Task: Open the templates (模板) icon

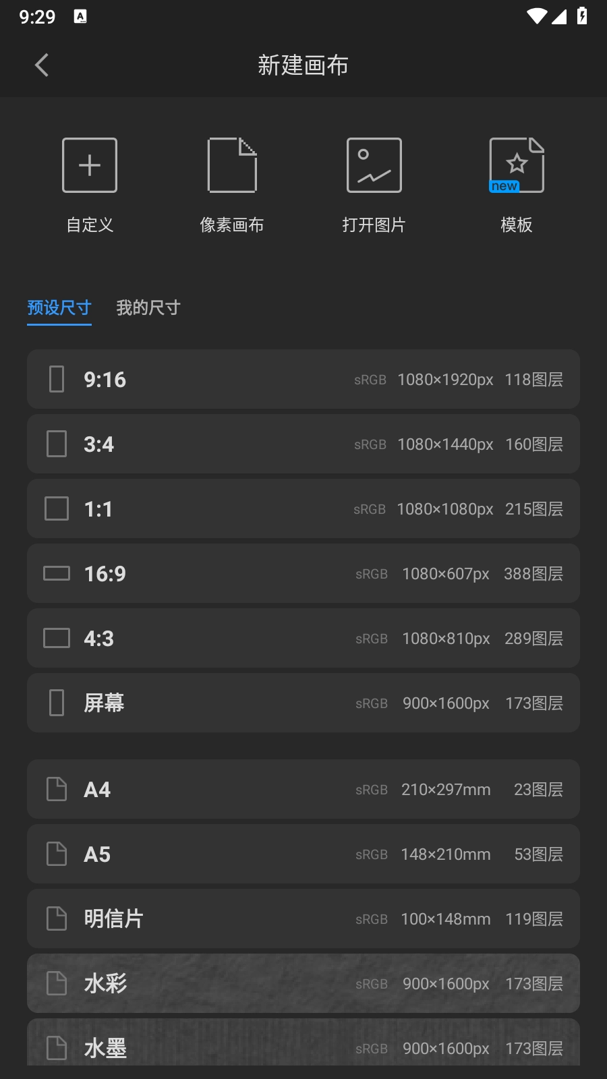Action: 516,165
